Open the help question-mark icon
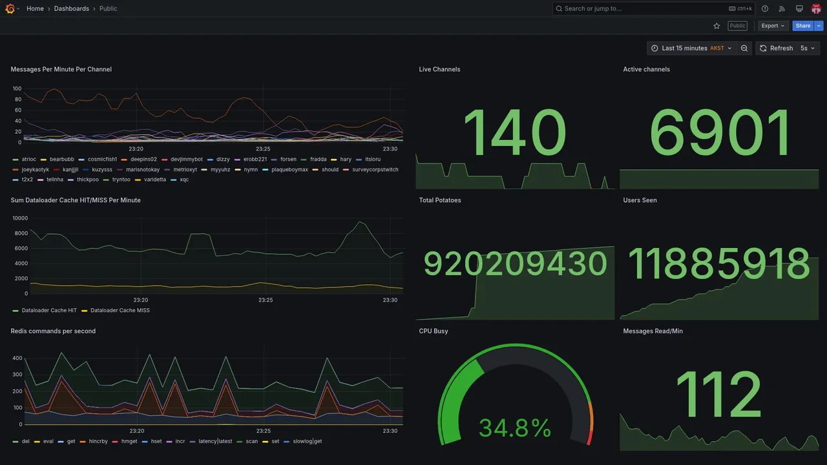 [765, 8]
